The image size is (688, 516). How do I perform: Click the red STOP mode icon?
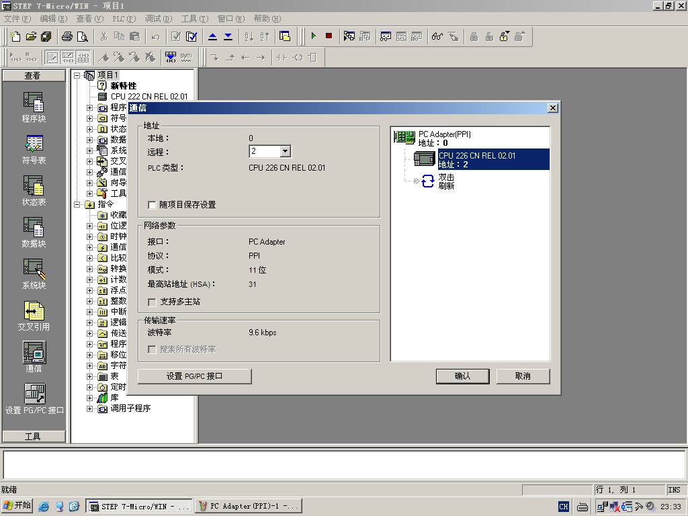(329, 36)
